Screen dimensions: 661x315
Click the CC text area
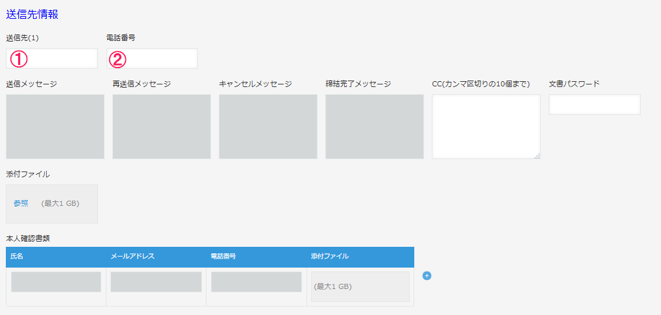click(x=486, y=127)
